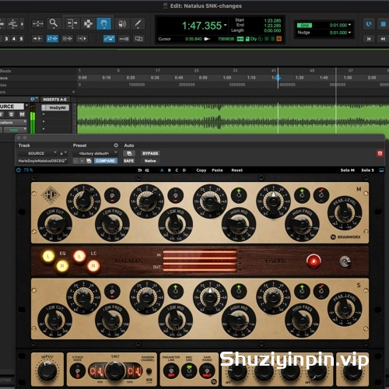Toggle the Stereo Mode switch
The image size is (389, 389).
[x=78, y=370]
